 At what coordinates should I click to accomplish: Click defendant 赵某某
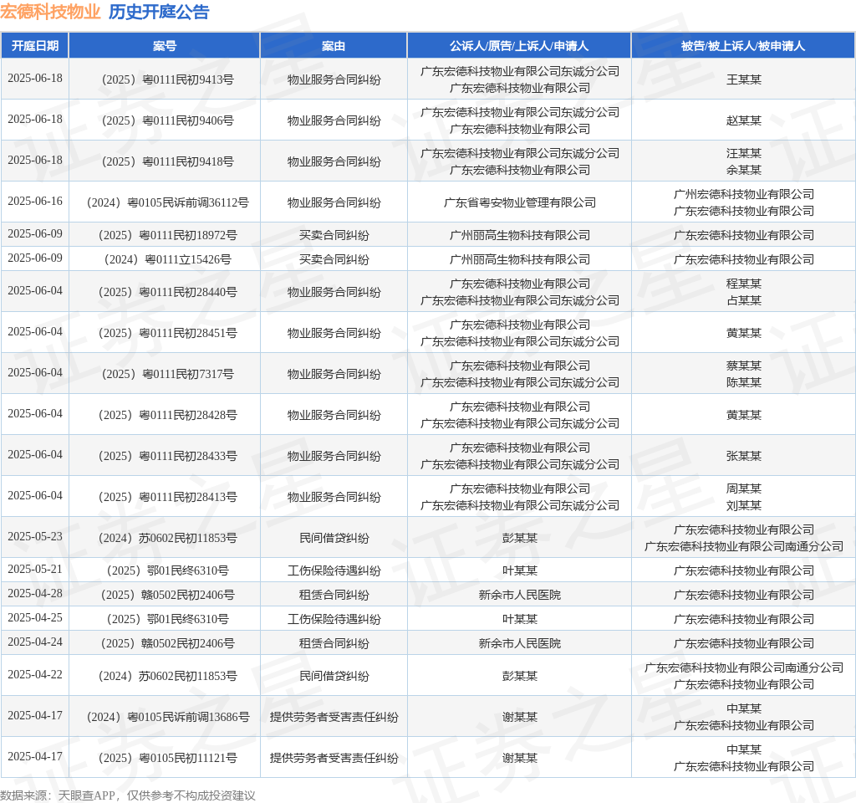tap(743, 120)
